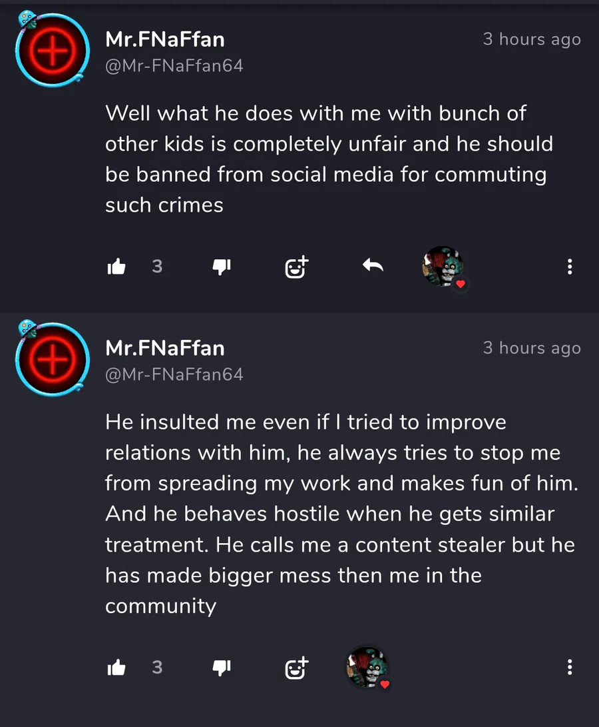Dislike the comment about the content stealer
Viewport: 599px width, 727px height.
coord(221,668)
